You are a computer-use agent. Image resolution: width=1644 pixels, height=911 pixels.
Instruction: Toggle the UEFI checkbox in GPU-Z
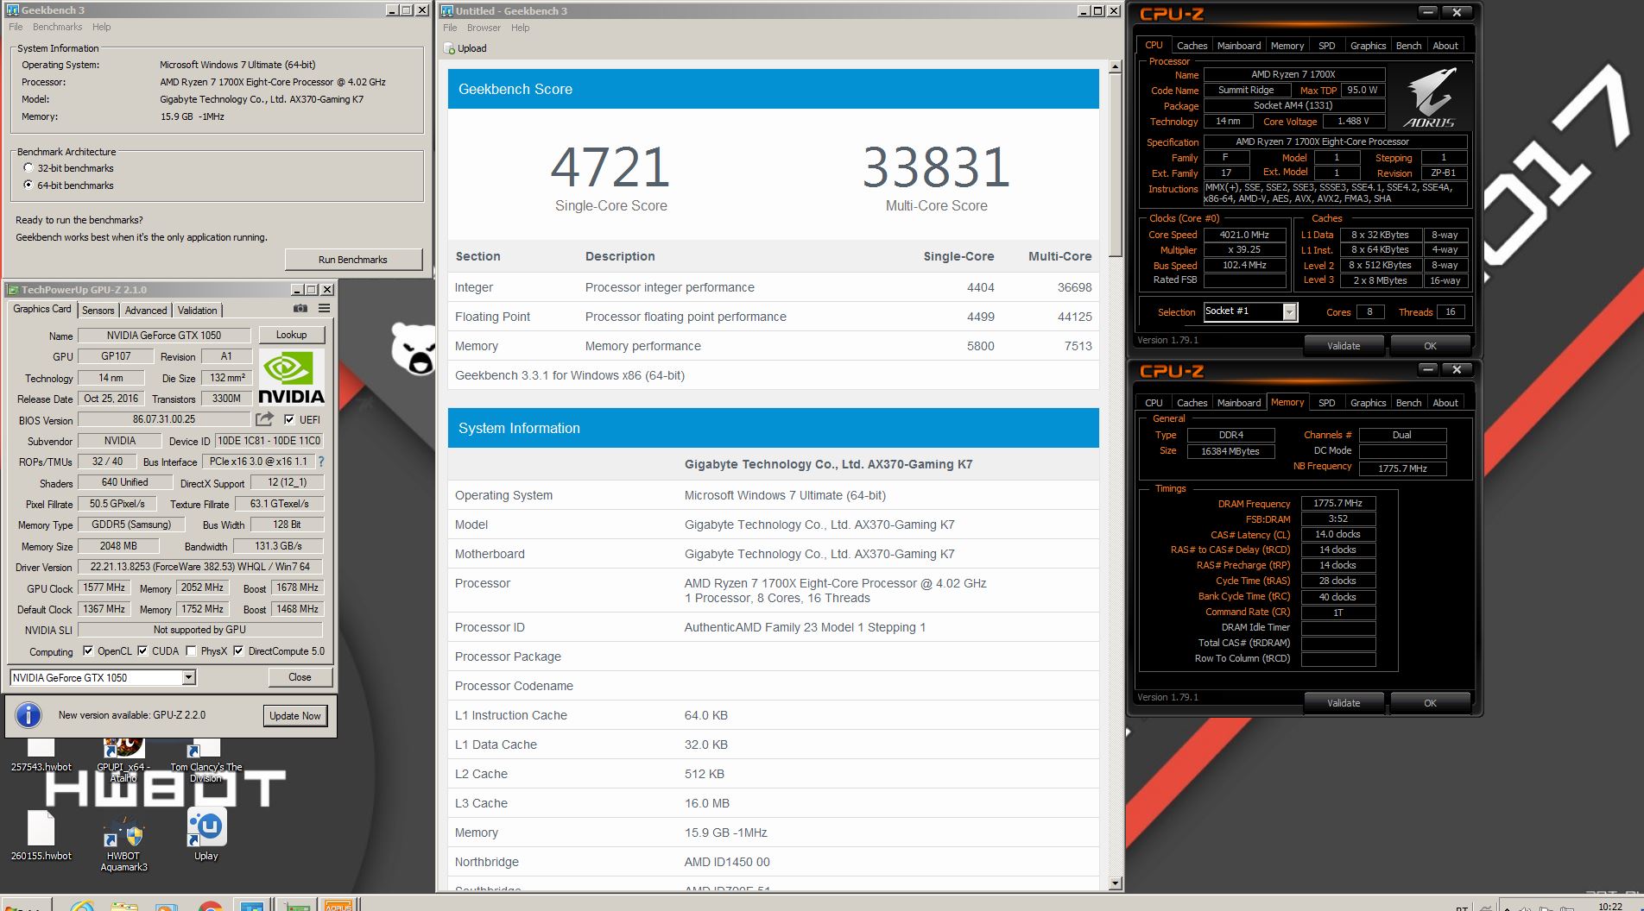[x=289, y=419]
